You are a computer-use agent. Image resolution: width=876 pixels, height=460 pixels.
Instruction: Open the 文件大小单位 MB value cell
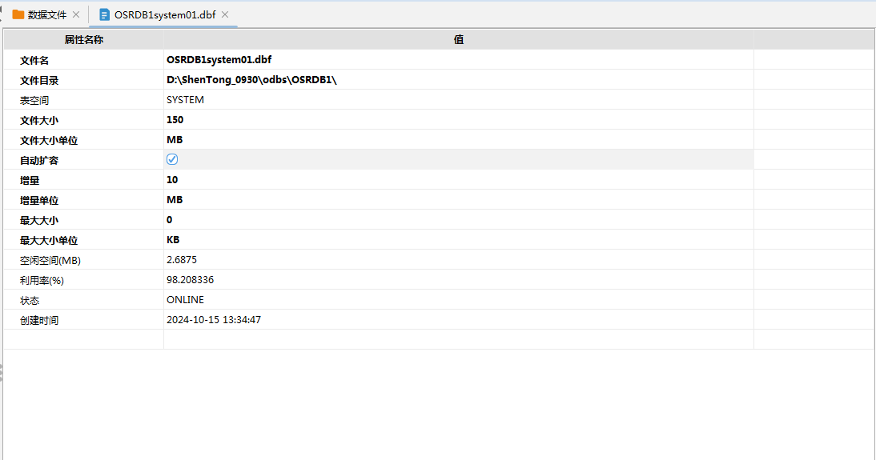tap(175, 140)
